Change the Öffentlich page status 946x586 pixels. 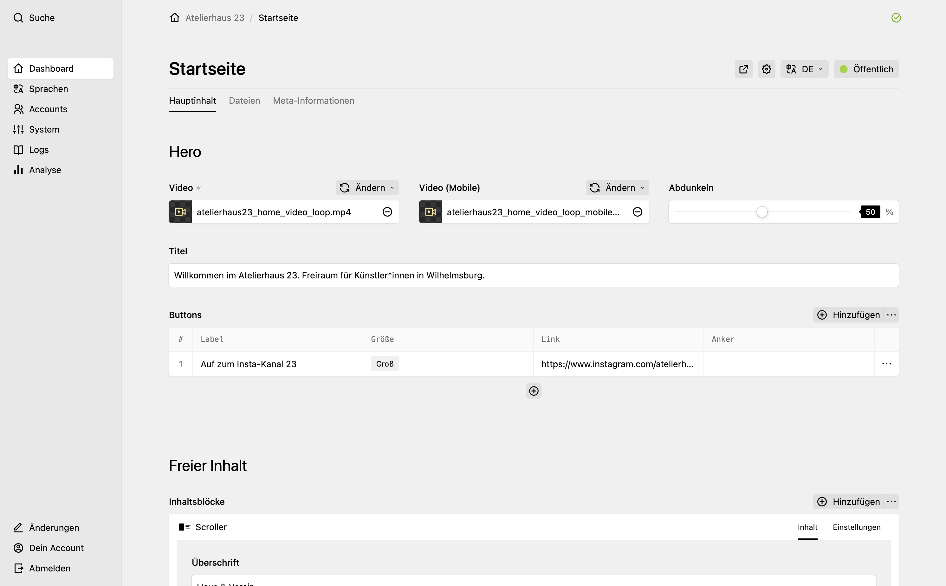coord(866,69)
